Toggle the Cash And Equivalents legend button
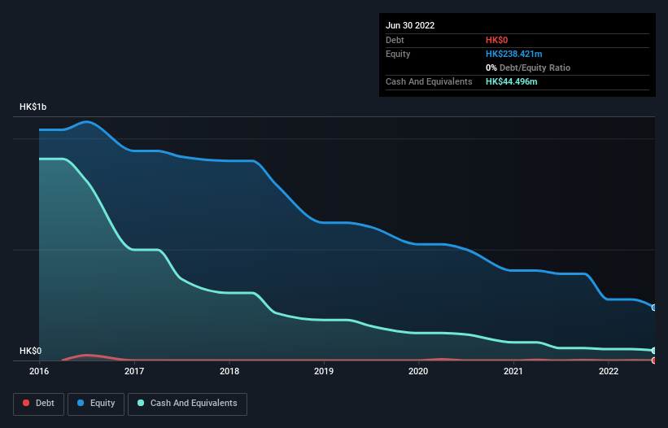Viewport: 668px width, 428px height. pyautogui.click(x=187, y=404)
